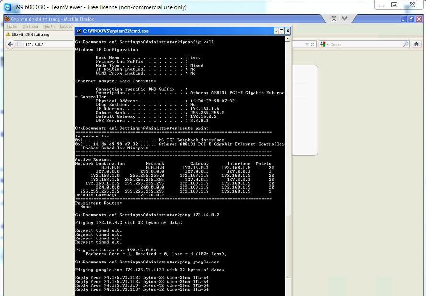Click the Firefox logo in title bar
Image resolution: width=426 pixels, height=296 pixels.
click(x=7, y=19)
